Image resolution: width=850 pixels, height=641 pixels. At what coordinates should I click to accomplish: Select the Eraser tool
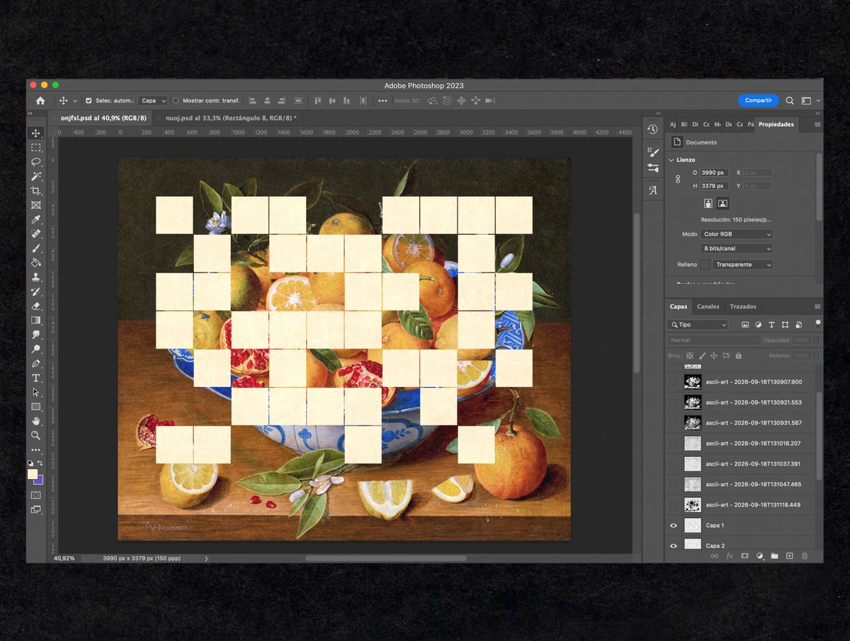(35, 306)
